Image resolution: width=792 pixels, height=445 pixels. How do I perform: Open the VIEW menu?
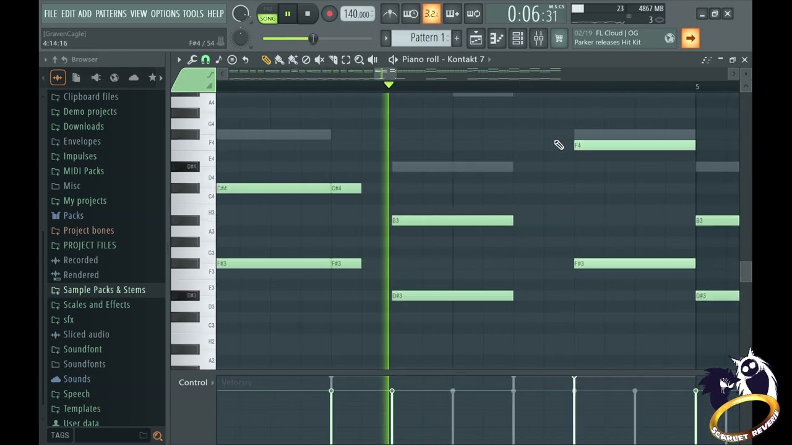[x=139, y=14]
